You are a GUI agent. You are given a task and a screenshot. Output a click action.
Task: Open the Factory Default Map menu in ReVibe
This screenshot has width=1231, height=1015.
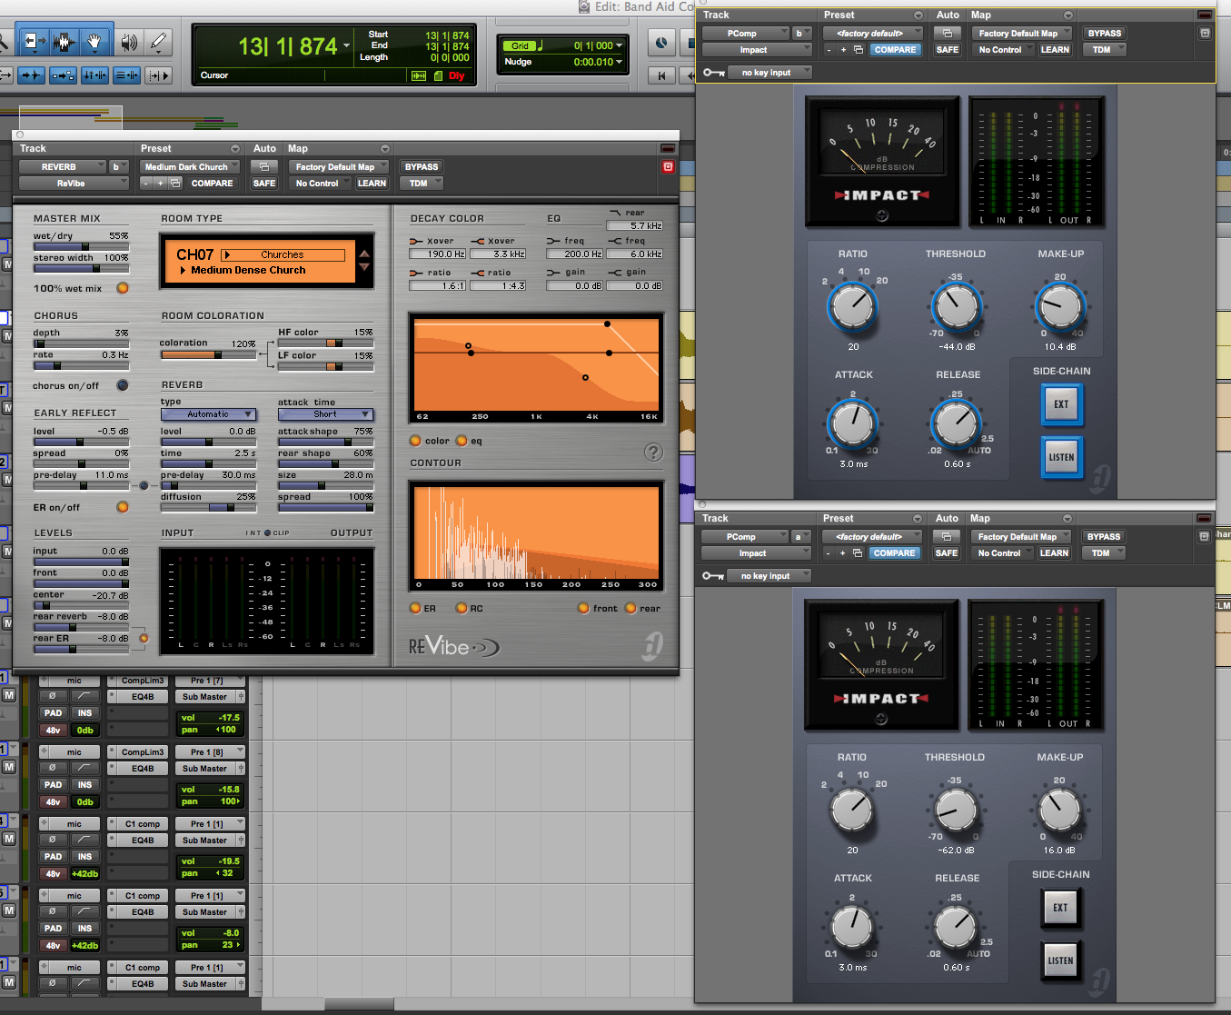pos(338,167)
